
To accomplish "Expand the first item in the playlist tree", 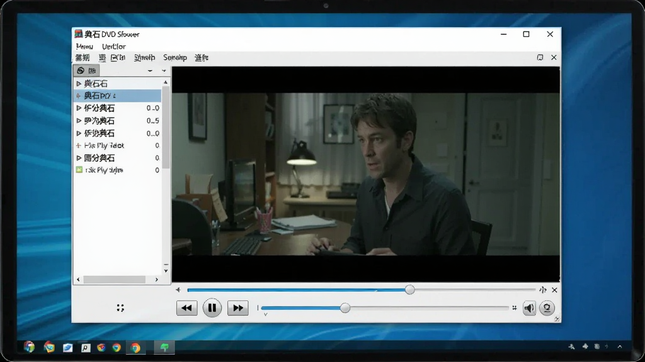I will tap(79, 84).
